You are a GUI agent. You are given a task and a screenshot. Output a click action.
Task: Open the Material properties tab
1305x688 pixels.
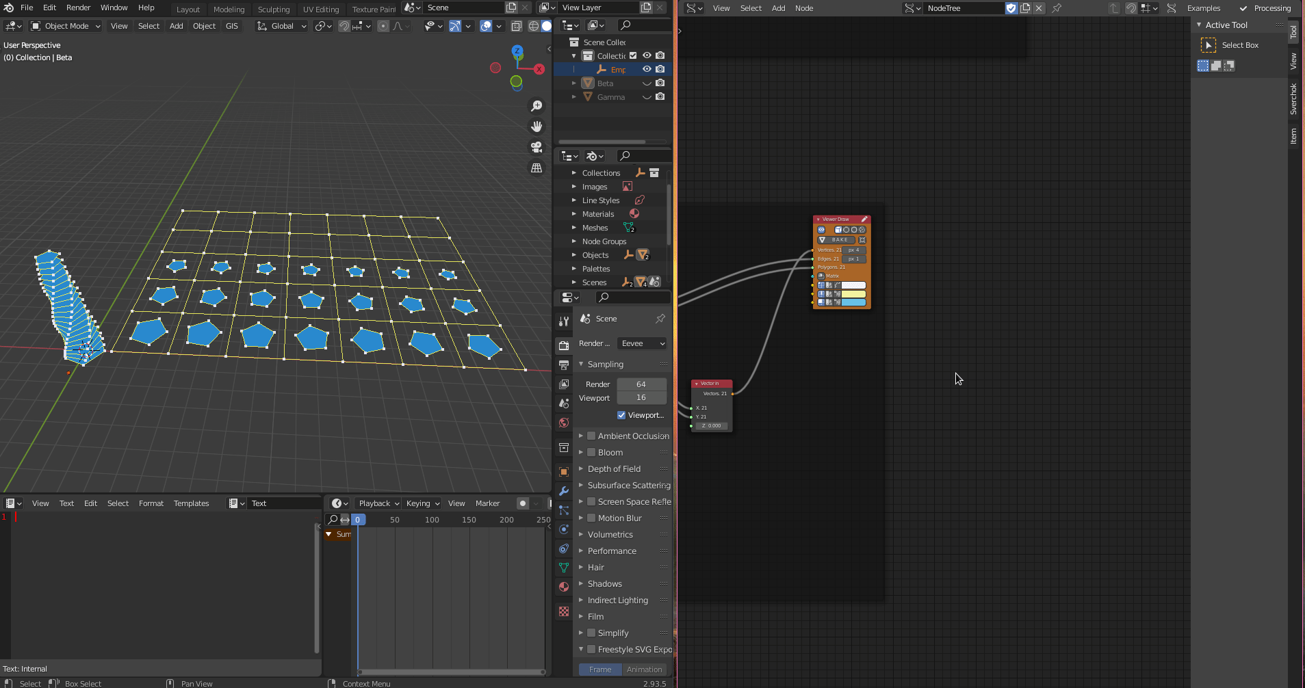click(564, 587)
